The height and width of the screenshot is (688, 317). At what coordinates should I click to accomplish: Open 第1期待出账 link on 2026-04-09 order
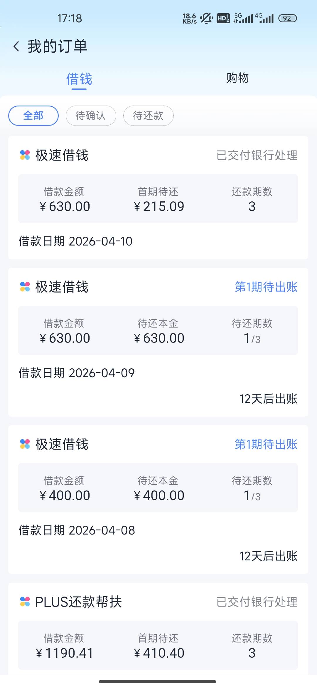click(266, 287)
